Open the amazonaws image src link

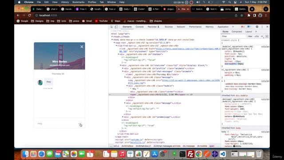pos(190,80)
